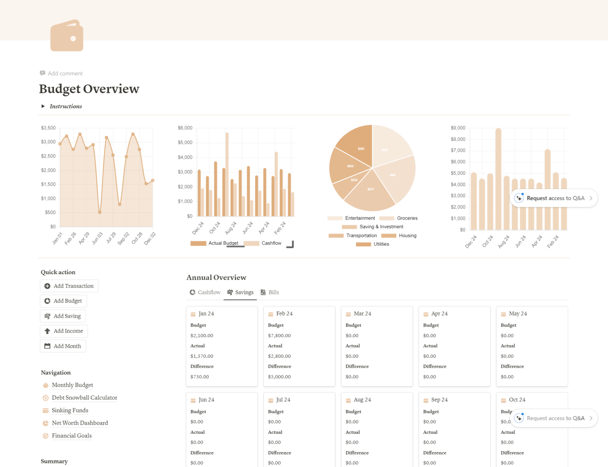Viewport: 608px width, 467px height.
Task: Click the Add comment text
Action: coord(65,74)
